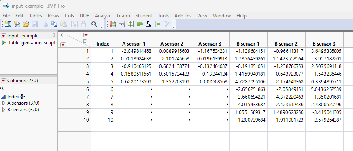The height and width of the screenshot is (151, 353).
Task: Expand the A sensors column group
Action: pos(3,103)
